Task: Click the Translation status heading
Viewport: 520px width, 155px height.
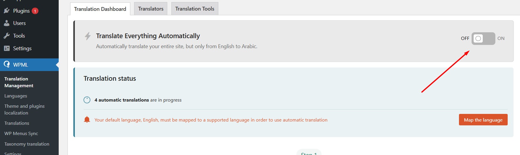Action: coord(110,78)
